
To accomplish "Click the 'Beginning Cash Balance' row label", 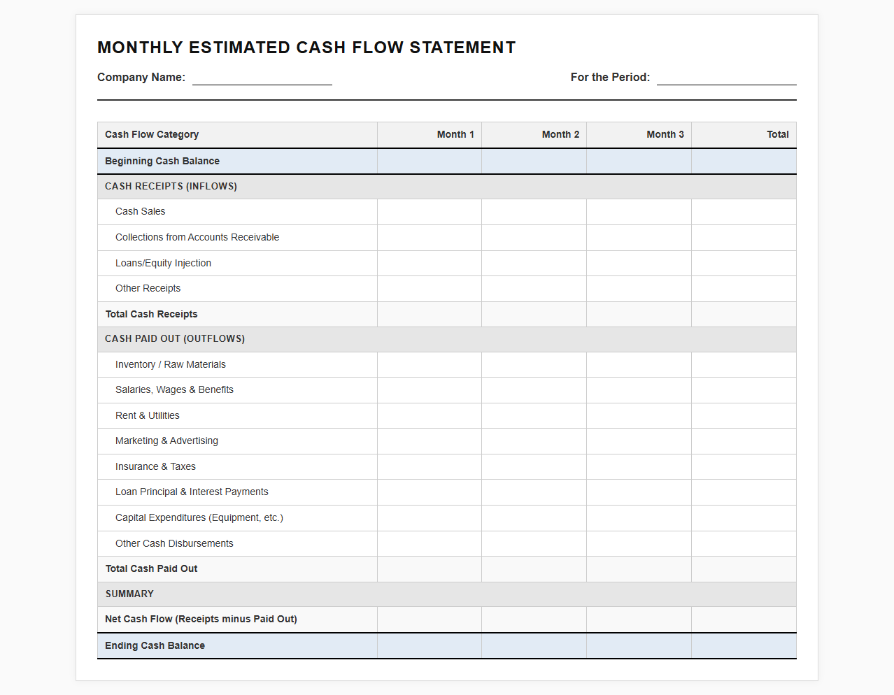I will tap(162, 161).
